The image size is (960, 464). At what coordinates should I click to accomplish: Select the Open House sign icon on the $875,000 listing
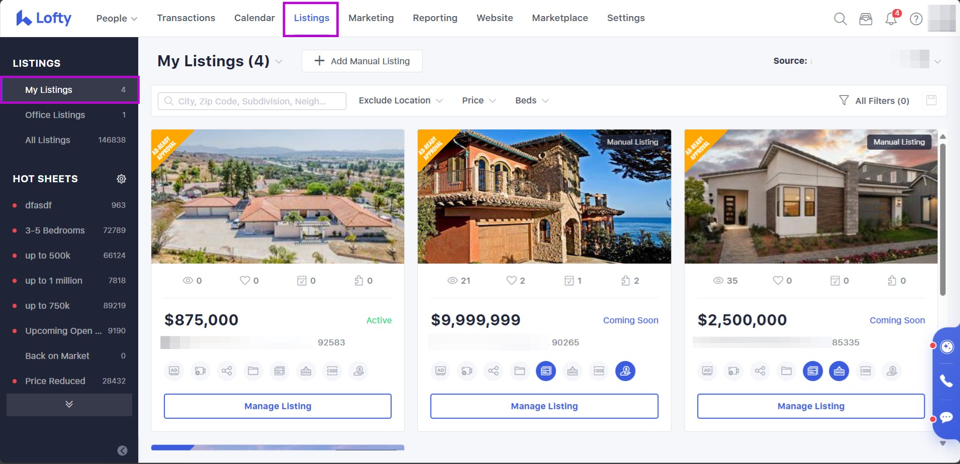(x=306, y=371)
